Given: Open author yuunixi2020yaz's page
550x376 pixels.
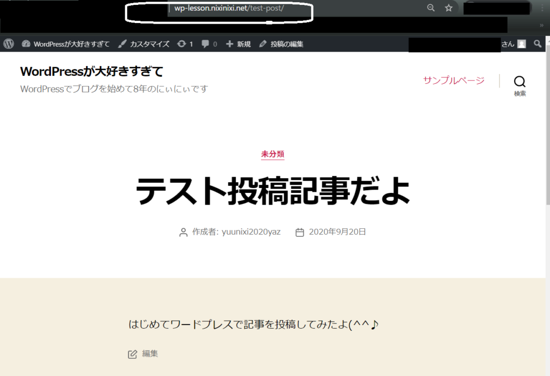Looking at the screenshot, I should coord(251,232).
